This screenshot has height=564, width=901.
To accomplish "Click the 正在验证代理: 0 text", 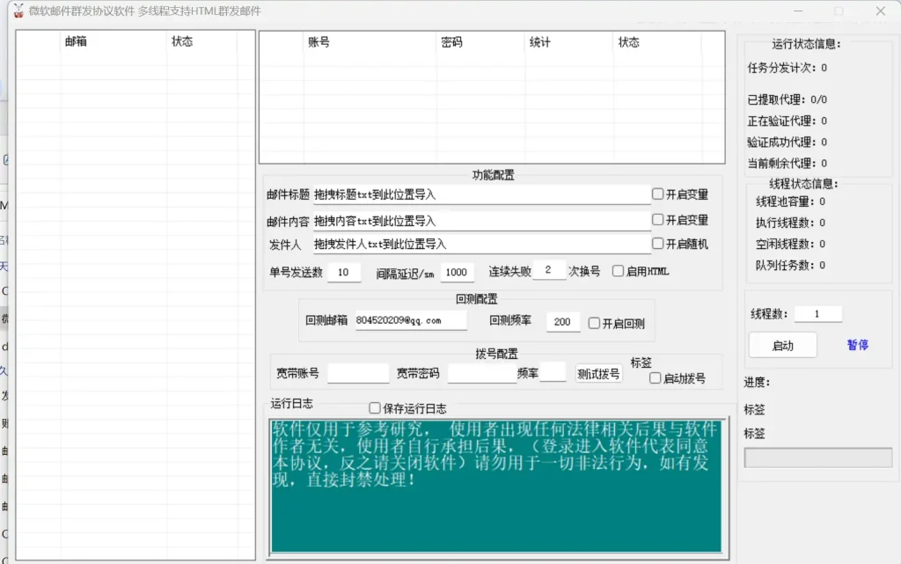I will point(787,121).
